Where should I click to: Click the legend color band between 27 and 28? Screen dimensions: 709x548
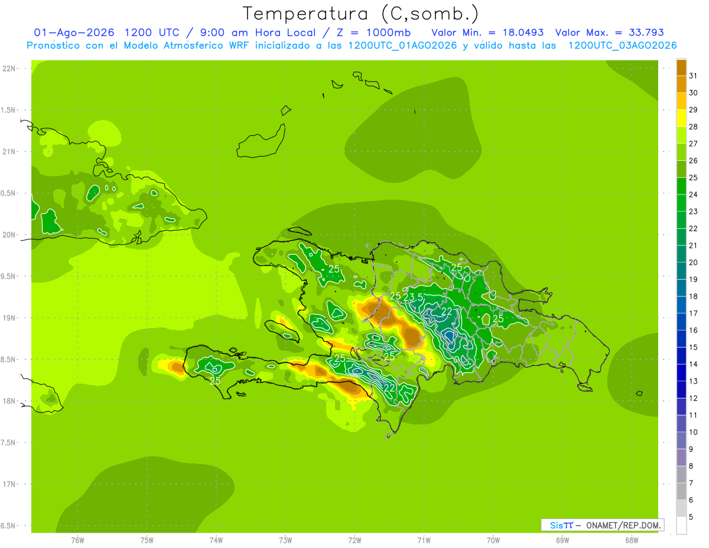click(x=681, y=135)
